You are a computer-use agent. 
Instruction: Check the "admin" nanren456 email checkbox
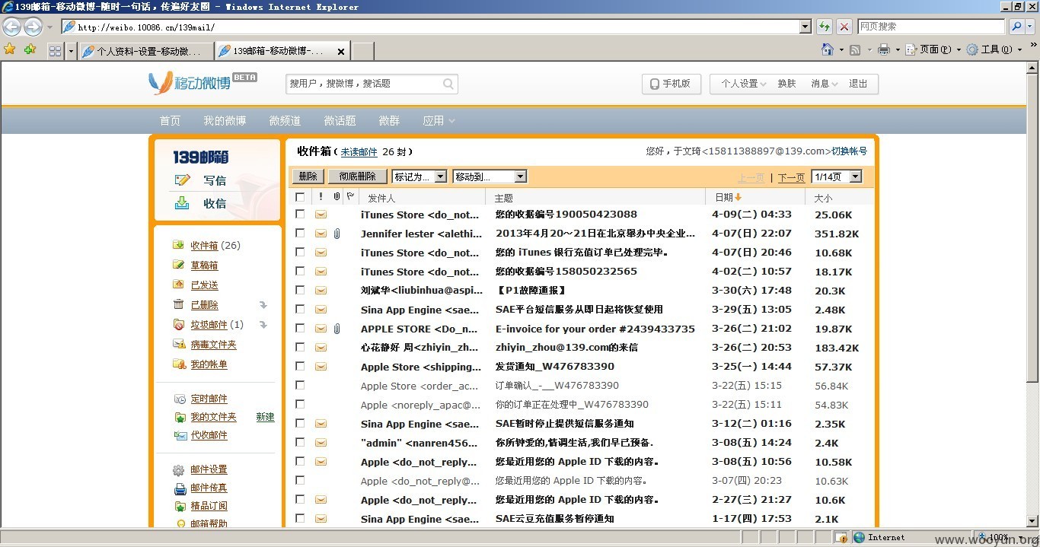(300, 442)
